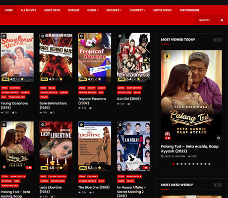The width and height of the screenshot is (228, 198).
Task: Filter by the INDIA tag
Action: pos(17,181)
